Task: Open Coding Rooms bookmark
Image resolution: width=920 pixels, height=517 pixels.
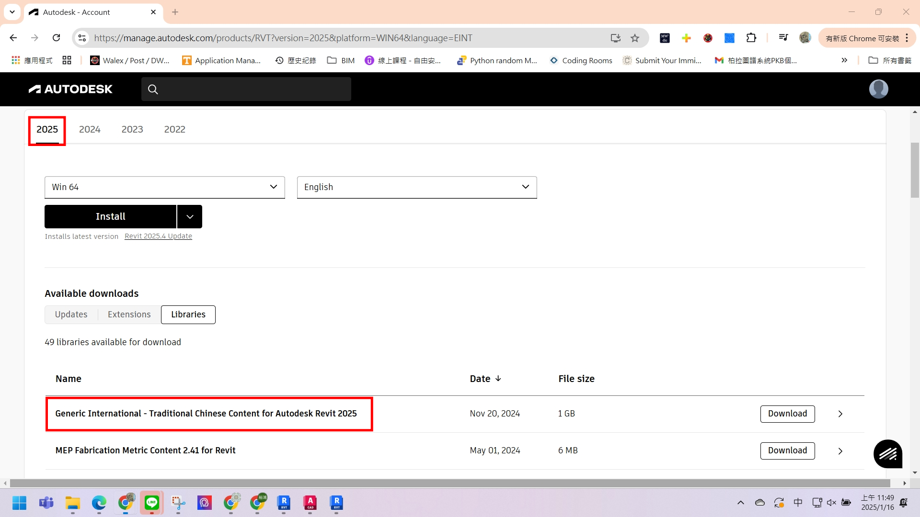Action: click(581, 60)
